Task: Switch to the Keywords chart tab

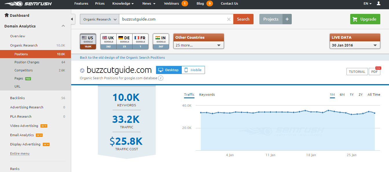Action: tap(207, 95)
